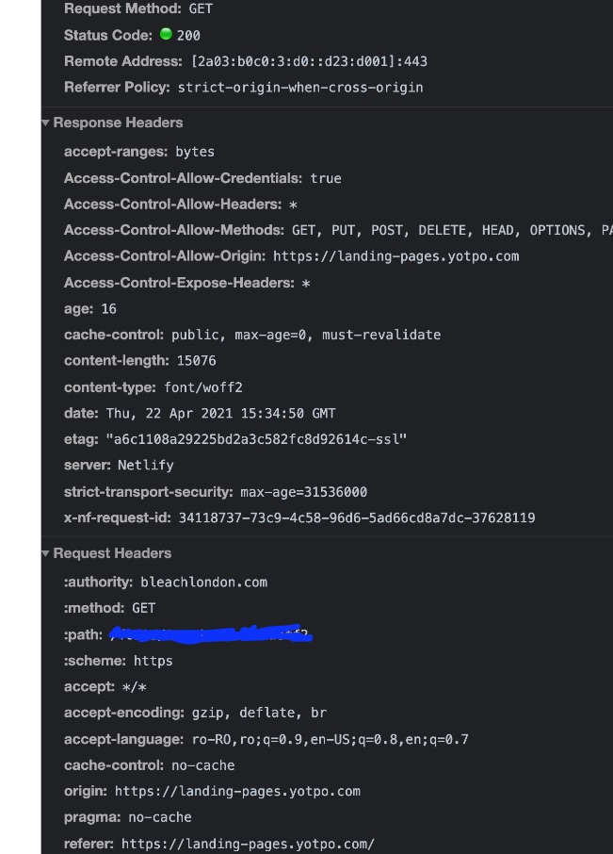Screen dimensions: 613x854
Task: Click the origin header yotpo URL
Action: pyautogui.click(x=237, y=792)
